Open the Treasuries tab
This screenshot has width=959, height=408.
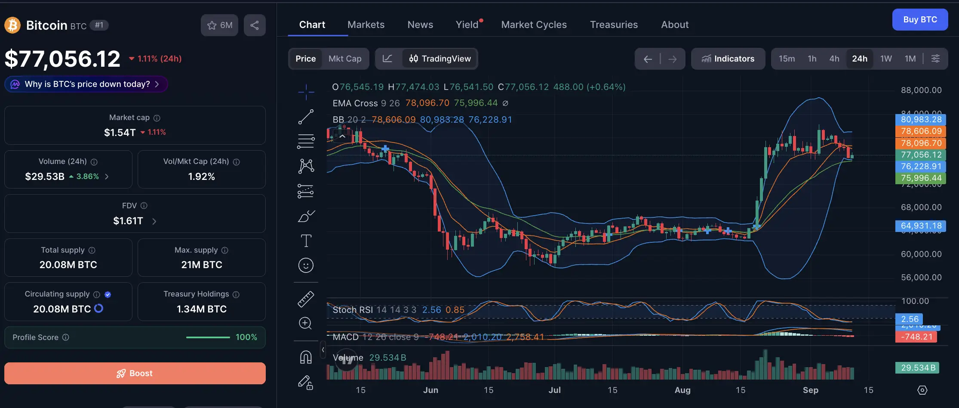[614, 25]
